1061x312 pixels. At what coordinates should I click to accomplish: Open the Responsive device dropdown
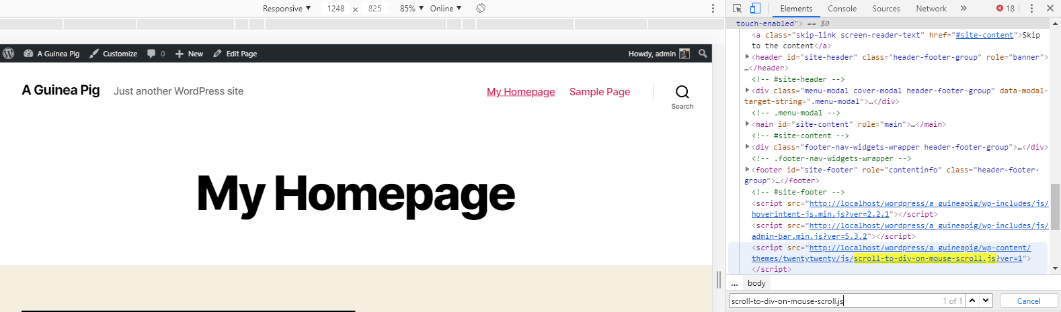(x=287, y=9)
